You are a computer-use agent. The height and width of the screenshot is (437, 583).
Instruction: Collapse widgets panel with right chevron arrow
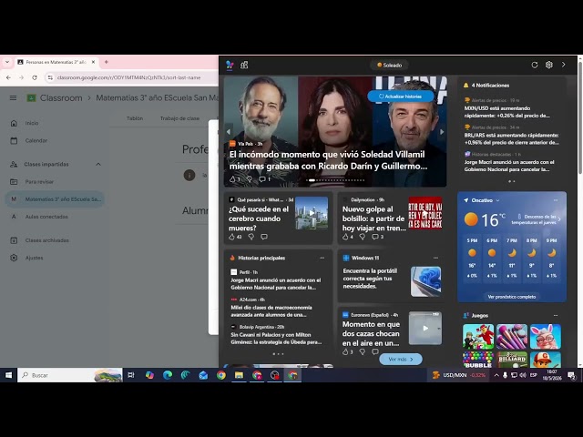tap(564, 65)
